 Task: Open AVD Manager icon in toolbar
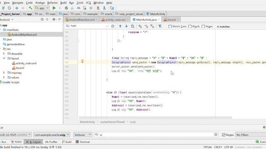[x=98, y=8]
